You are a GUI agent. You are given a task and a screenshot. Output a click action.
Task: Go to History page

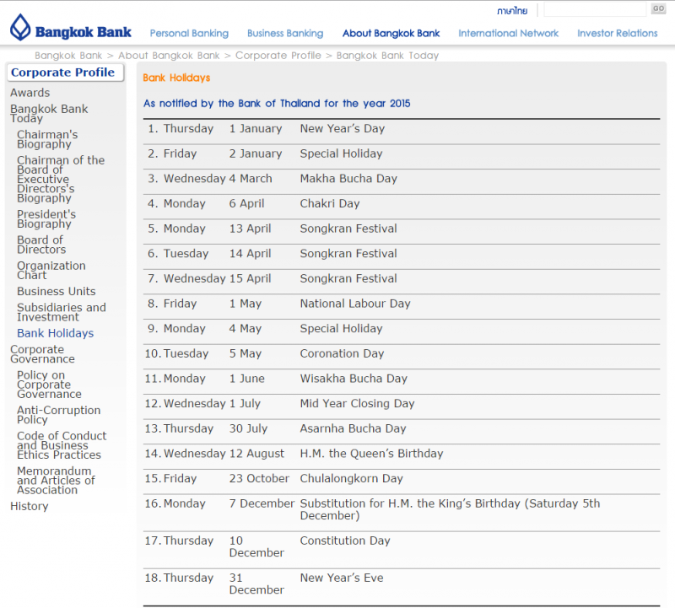tap(29, 506)
